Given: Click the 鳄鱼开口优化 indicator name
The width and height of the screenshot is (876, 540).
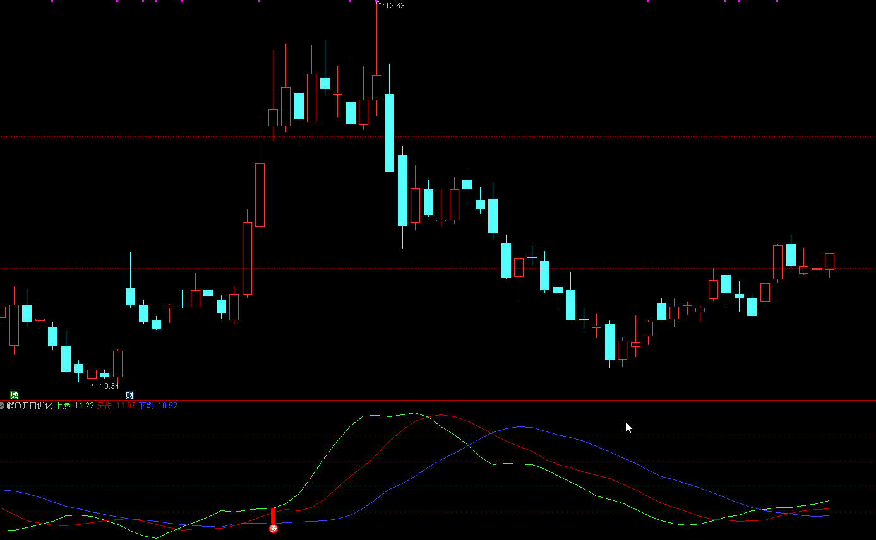Looking at the screenshot, I should [x=29, y=406].
